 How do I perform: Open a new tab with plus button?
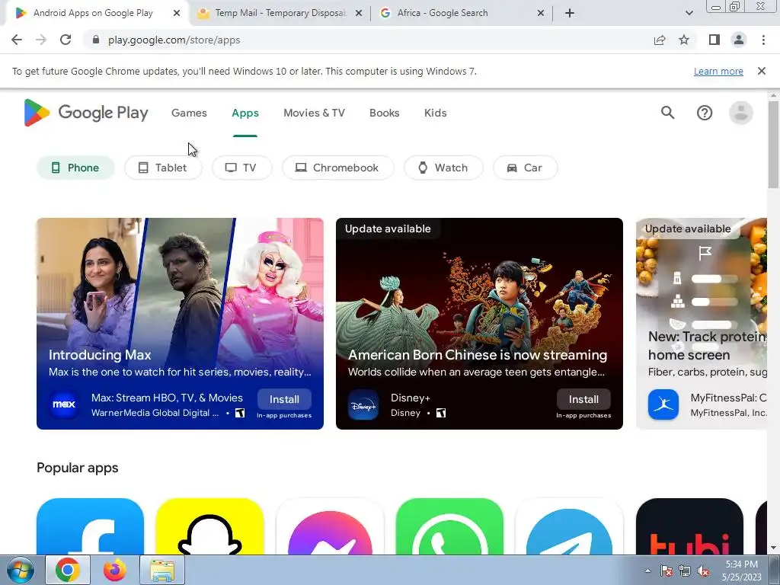click(x=570, y=13)
